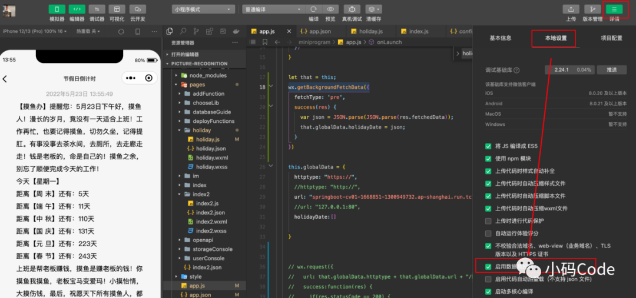Click the 上传 upload icon
The width and height of the screenshot is (636, 298).
[x=571, y=9]
